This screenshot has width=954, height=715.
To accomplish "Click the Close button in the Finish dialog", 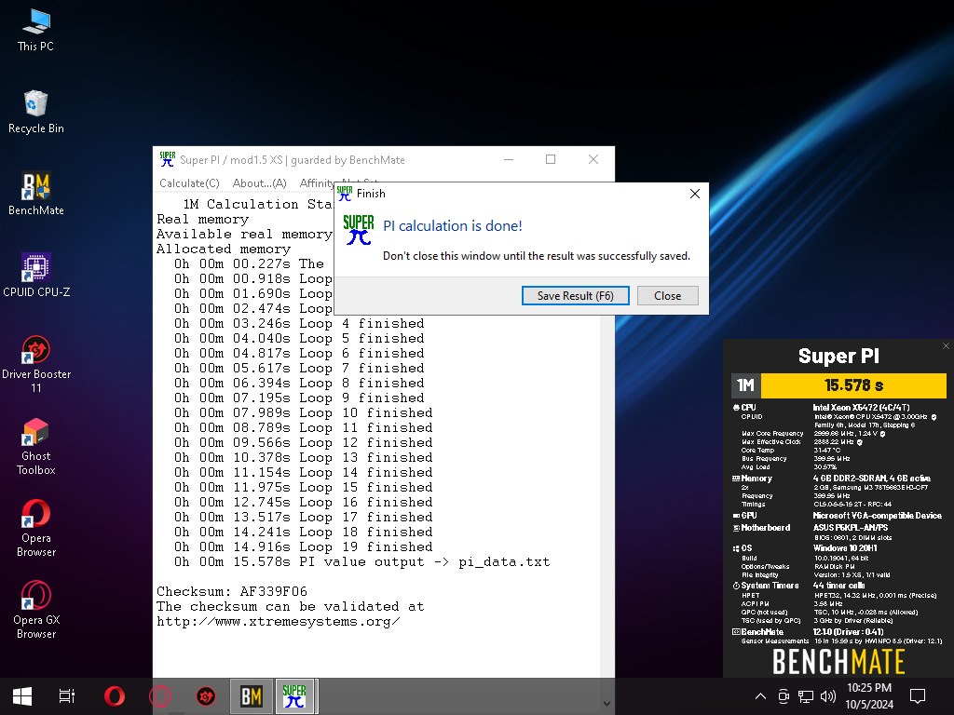I will pos(667,295).
